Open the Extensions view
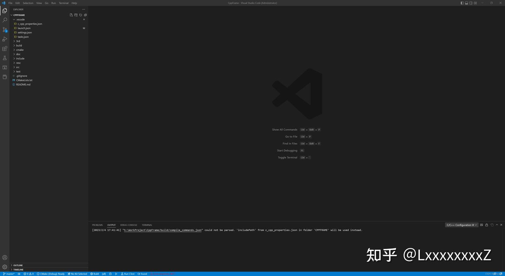This screenshot has width=505, height=276. 5,49
